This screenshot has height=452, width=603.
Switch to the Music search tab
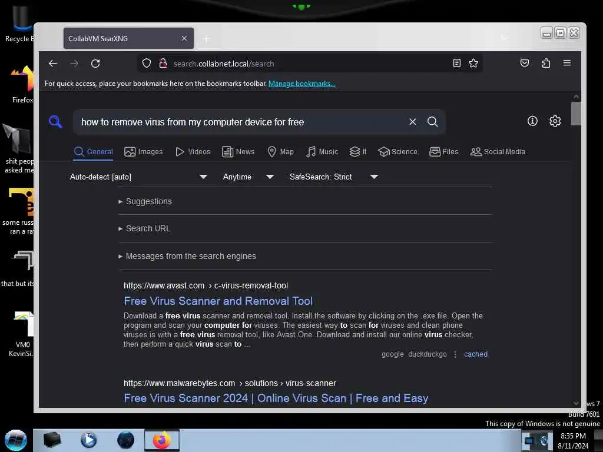[322, 152]
